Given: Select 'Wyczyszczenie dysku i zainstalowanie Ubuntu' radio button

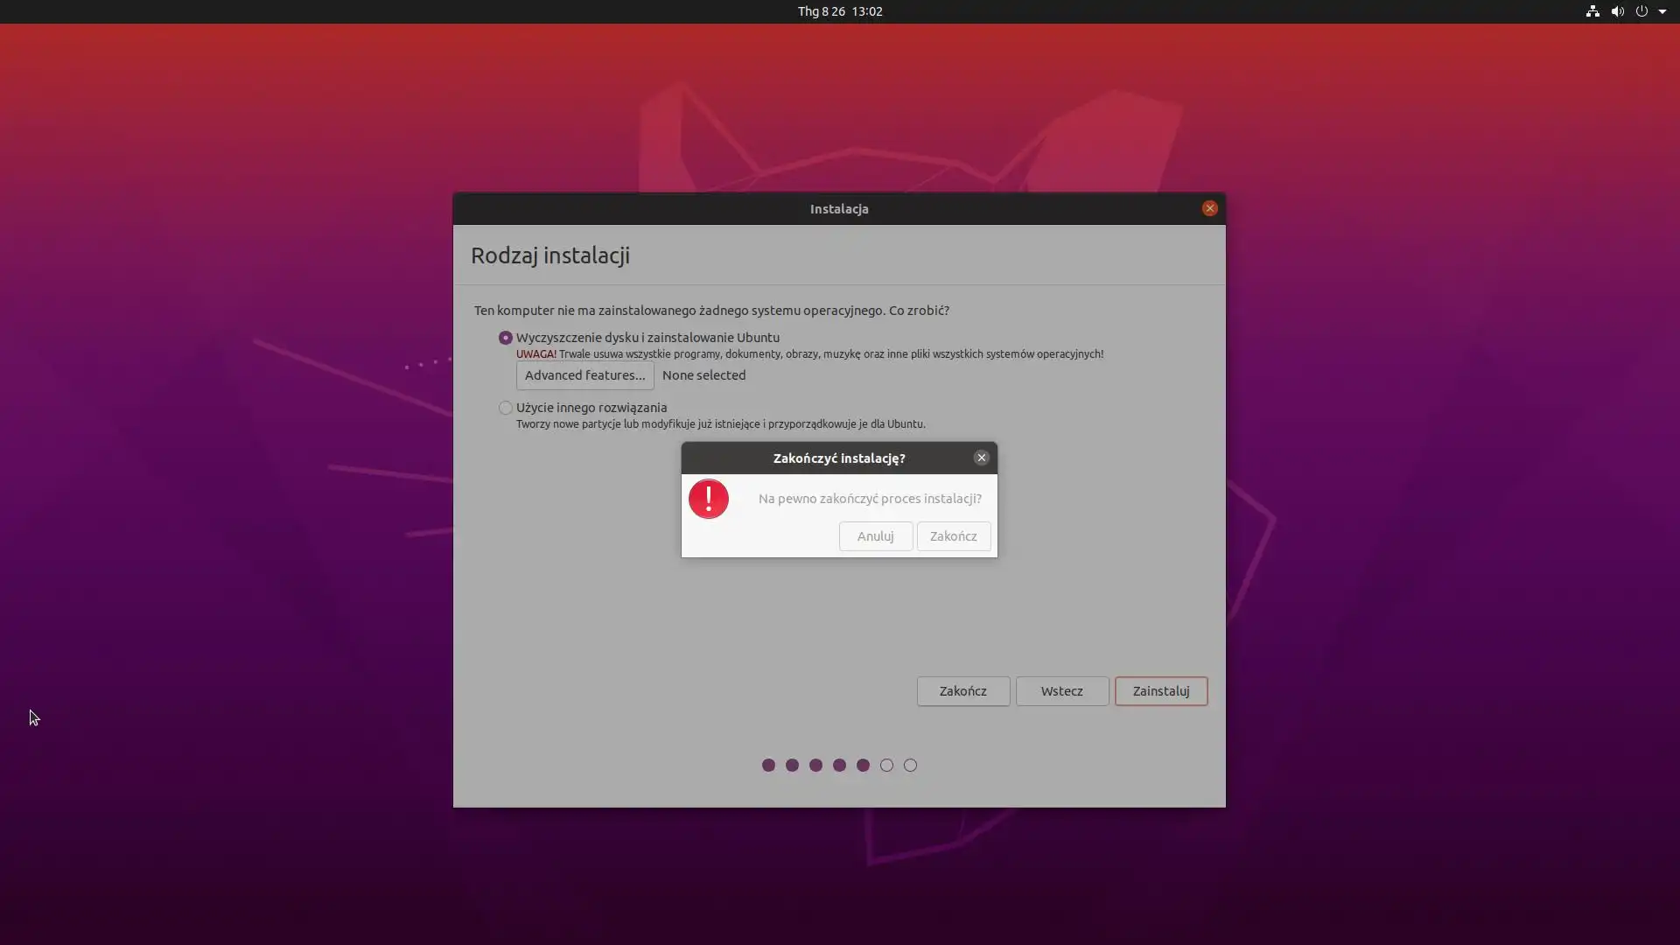Looking at the screenshot, I should click(505, 338).
